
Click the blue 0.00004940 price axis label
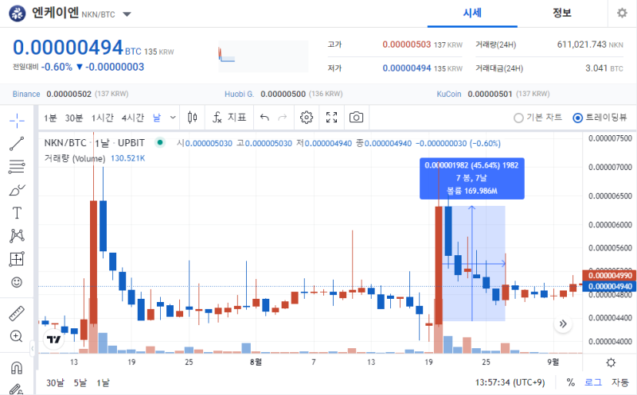coord(609,286)
